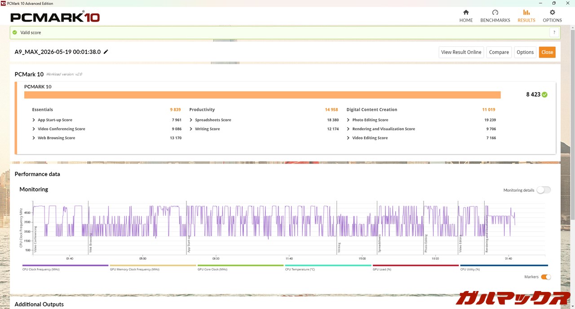
Task: Click the help question mark button
Action: point(554,32)
